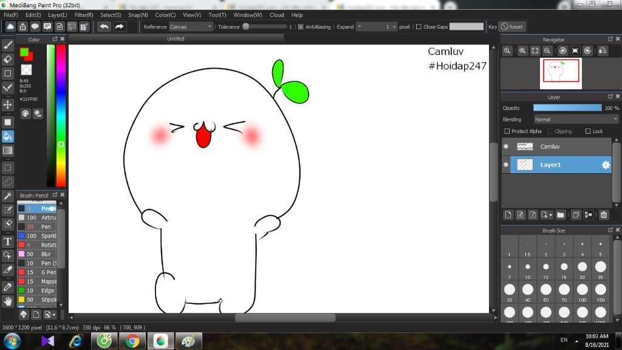
Task: Select the Fill rectangle tool
Action: pos(7,122)
